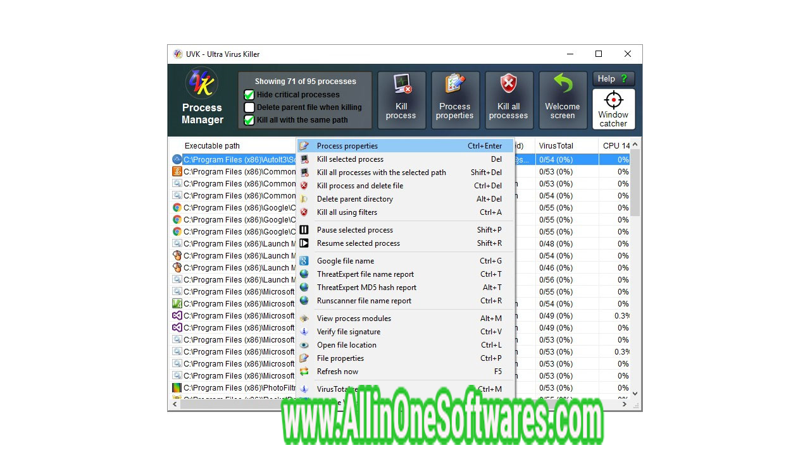Choose Process properties in the context menu
Screen dimensions: 810x455
[x=405, y=146]
